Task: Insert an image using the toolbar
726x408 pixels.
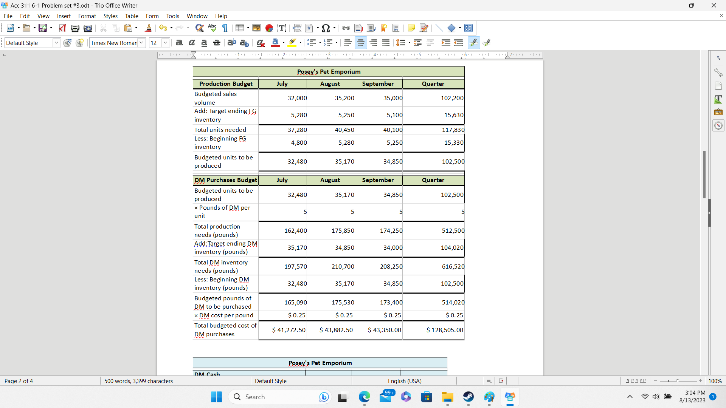Action: (257, 28)
